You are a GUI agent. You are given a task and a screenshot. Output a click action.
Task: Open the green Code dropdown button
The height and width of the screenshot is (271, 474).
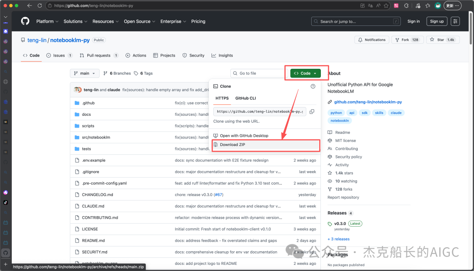(x=305, y=73)
